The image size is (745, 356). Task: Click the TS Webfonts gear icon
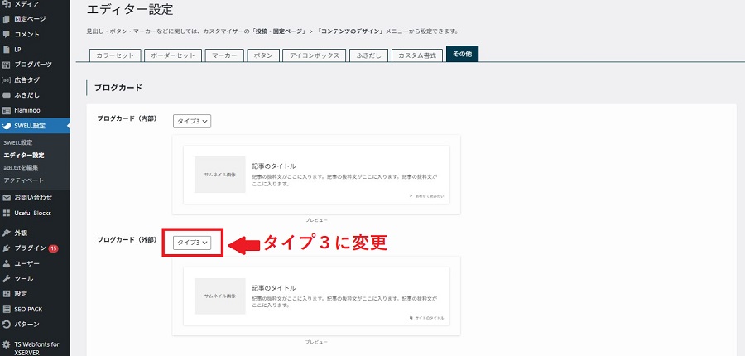6,344
